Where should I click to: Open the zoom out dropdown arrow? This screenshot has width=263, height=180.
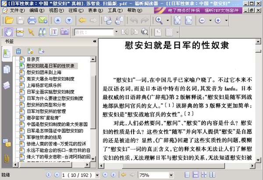click(210, 21)
